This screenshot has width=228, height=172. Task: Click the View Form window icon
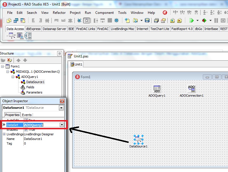(16, 20)
